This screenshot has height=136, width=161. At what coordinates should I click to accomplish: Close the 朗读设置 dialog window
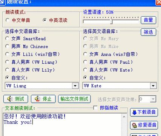[158, 2]
